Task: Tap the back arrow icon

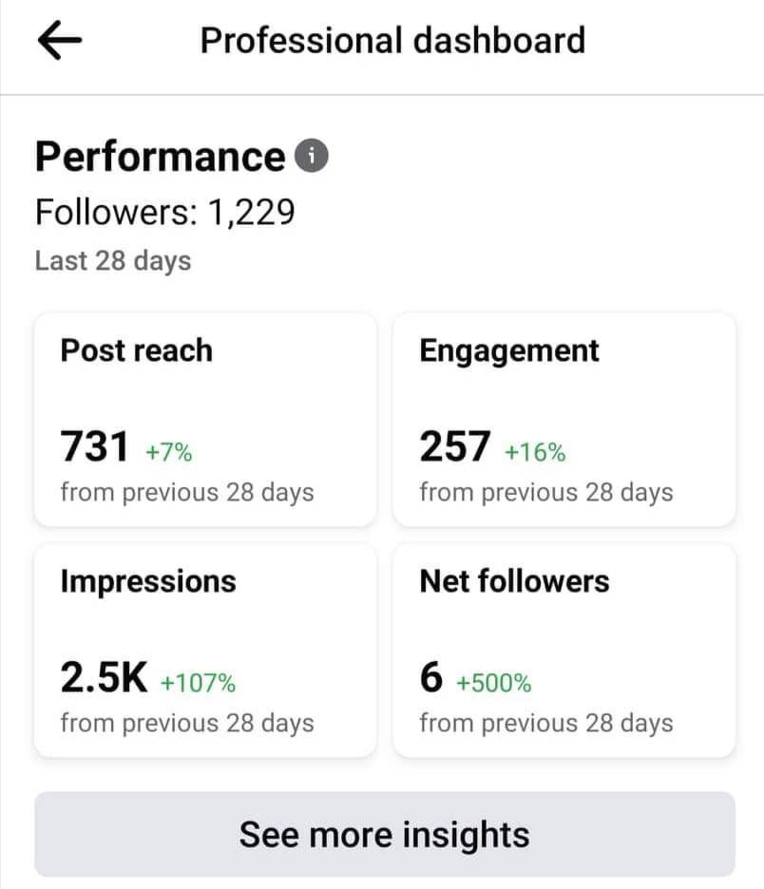Action: (60, 42)
